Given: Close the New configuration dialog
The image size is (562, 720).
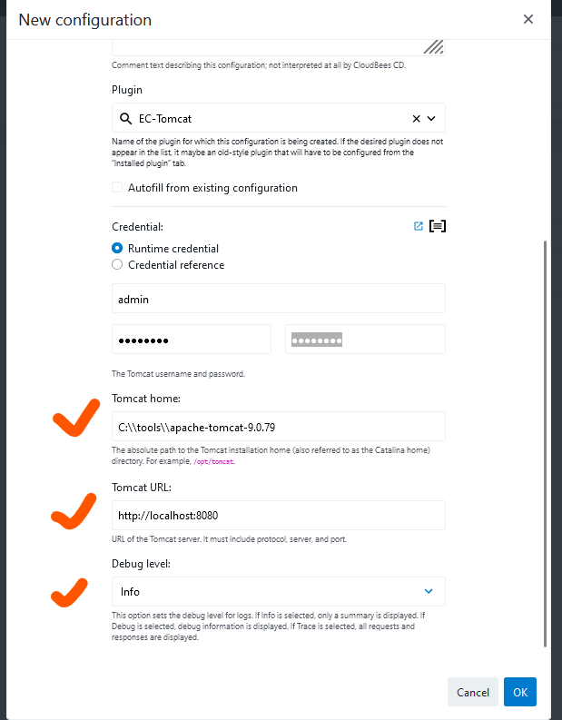Looking at the screenshot, I should [528, 19].
